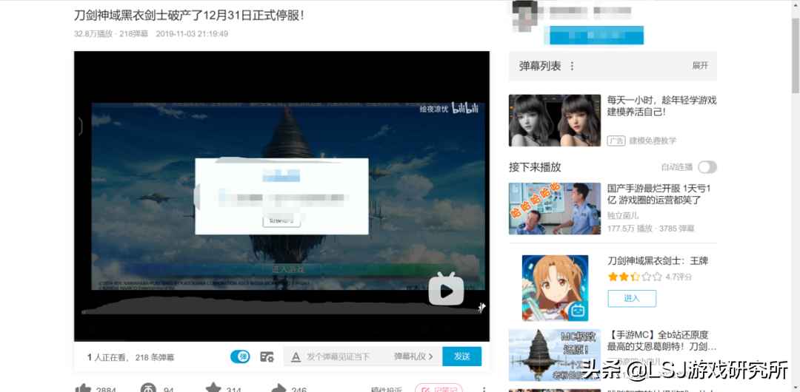
Task: Click the coin donation icon
Action: [148, 388]
